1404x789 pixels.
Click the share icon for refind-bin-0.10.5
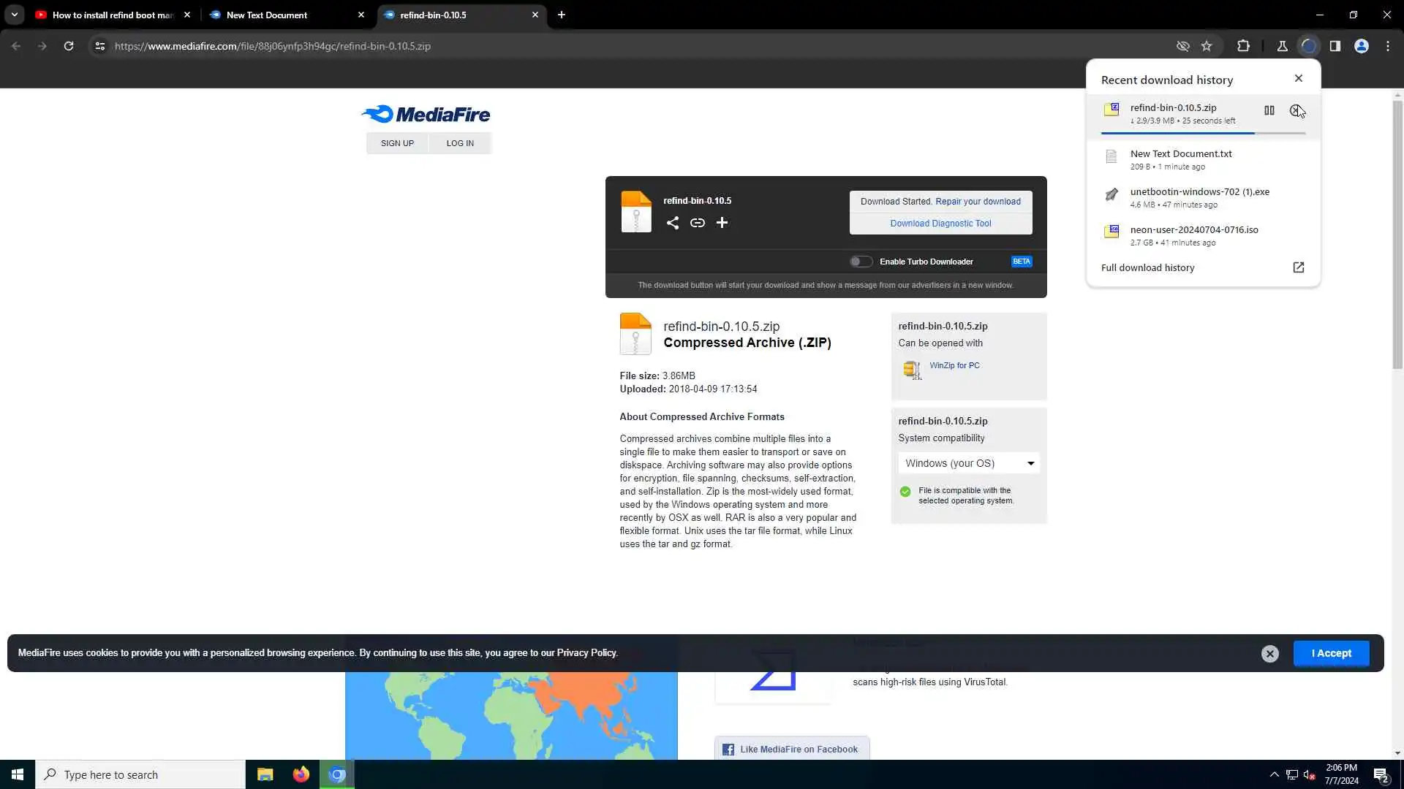pos(672,223)
